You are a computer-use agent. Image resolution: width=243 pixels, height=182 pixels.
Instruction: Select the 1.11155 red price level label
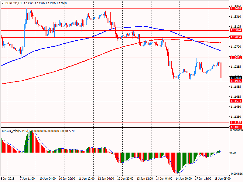click(x=236, y=123)
